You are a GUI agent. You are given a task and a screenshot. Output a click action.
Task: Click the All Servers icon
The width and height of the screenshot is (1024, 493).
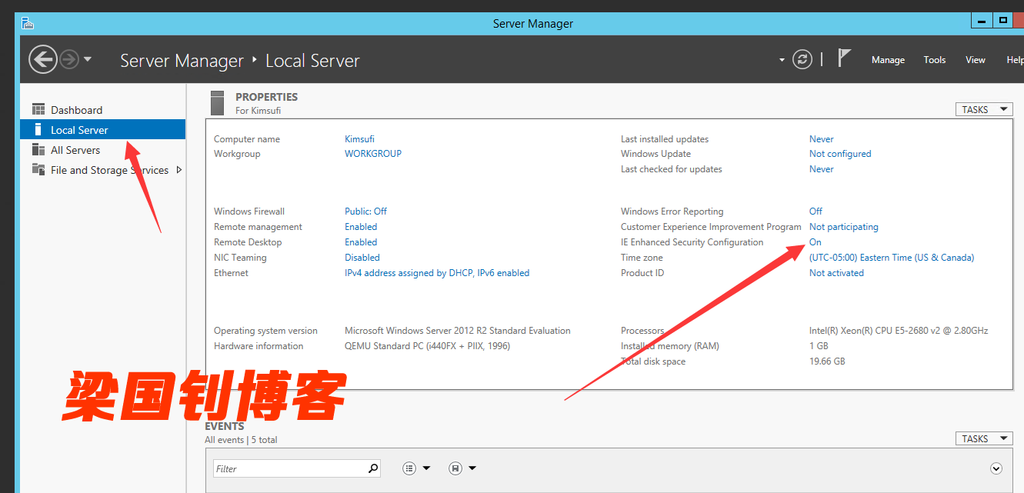coord(38,150)
